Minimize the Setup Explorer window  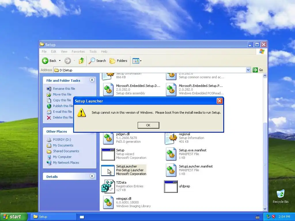(250, 45)
